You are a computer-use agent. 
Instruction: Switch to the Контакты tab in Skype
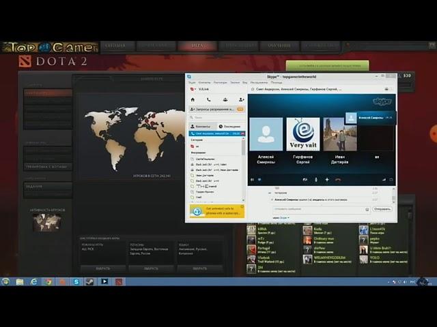[x=203, y=127]
